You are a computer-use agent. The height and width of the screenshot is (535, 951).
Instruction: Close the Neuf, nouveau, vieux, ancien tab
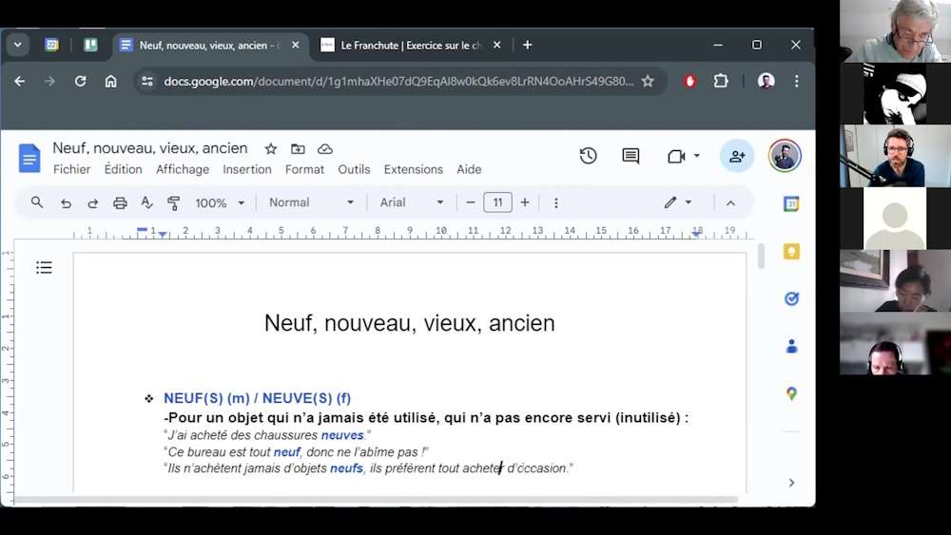tap(296, 45)
